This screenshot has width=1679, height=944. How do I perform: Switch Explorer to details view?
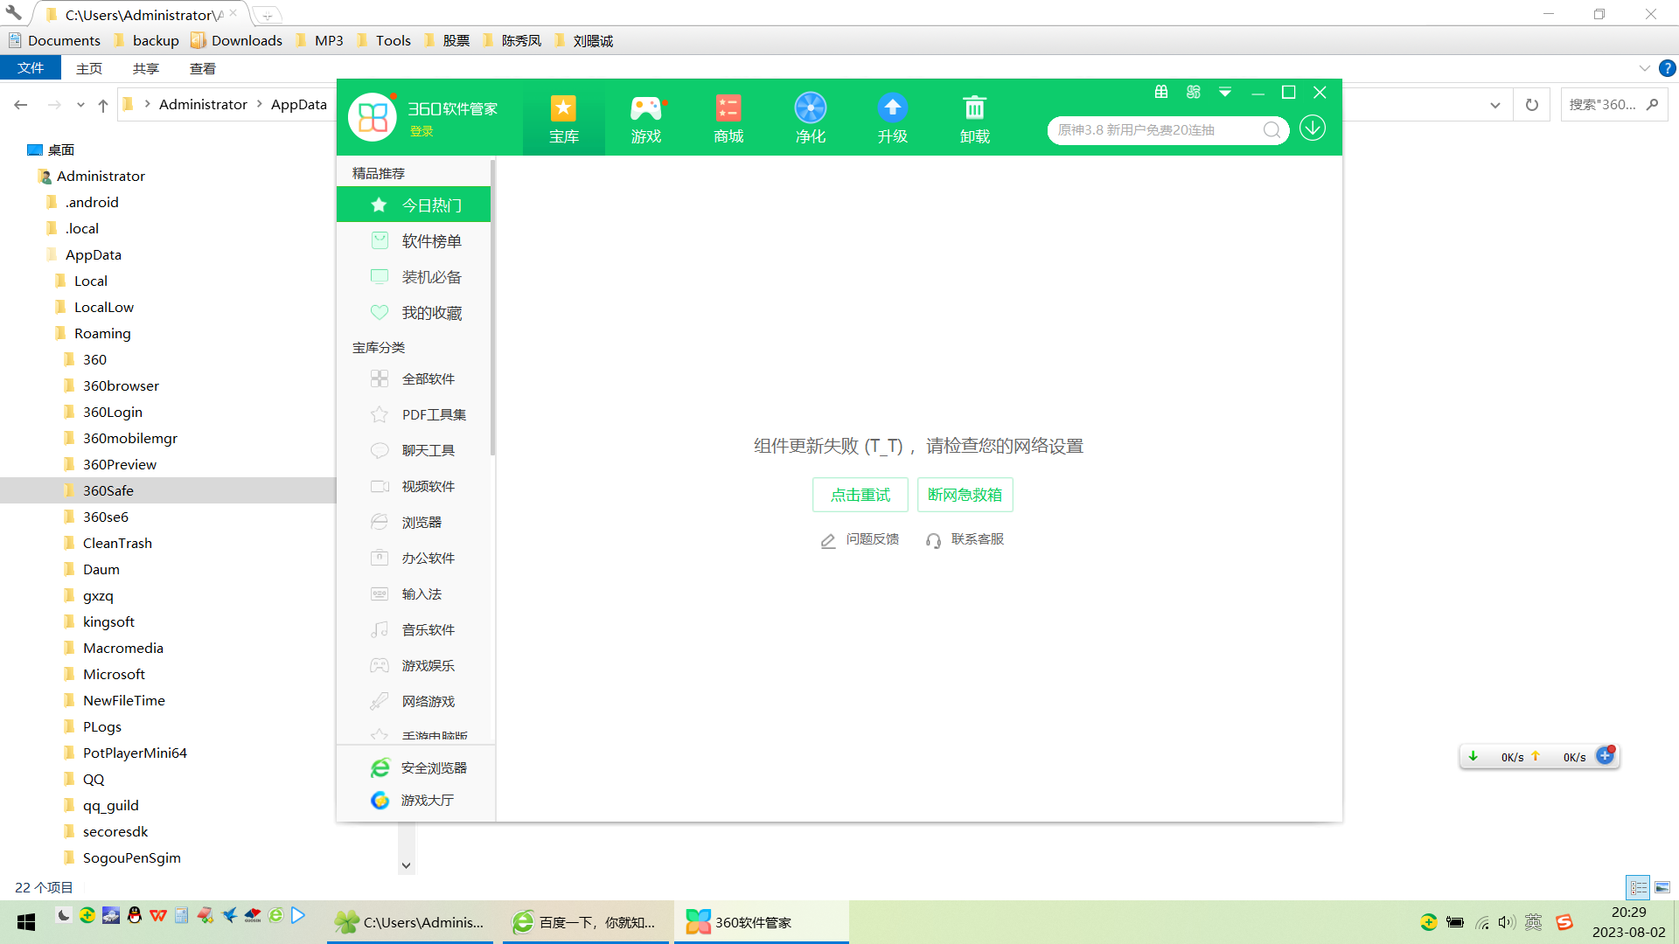(1638, 887)
